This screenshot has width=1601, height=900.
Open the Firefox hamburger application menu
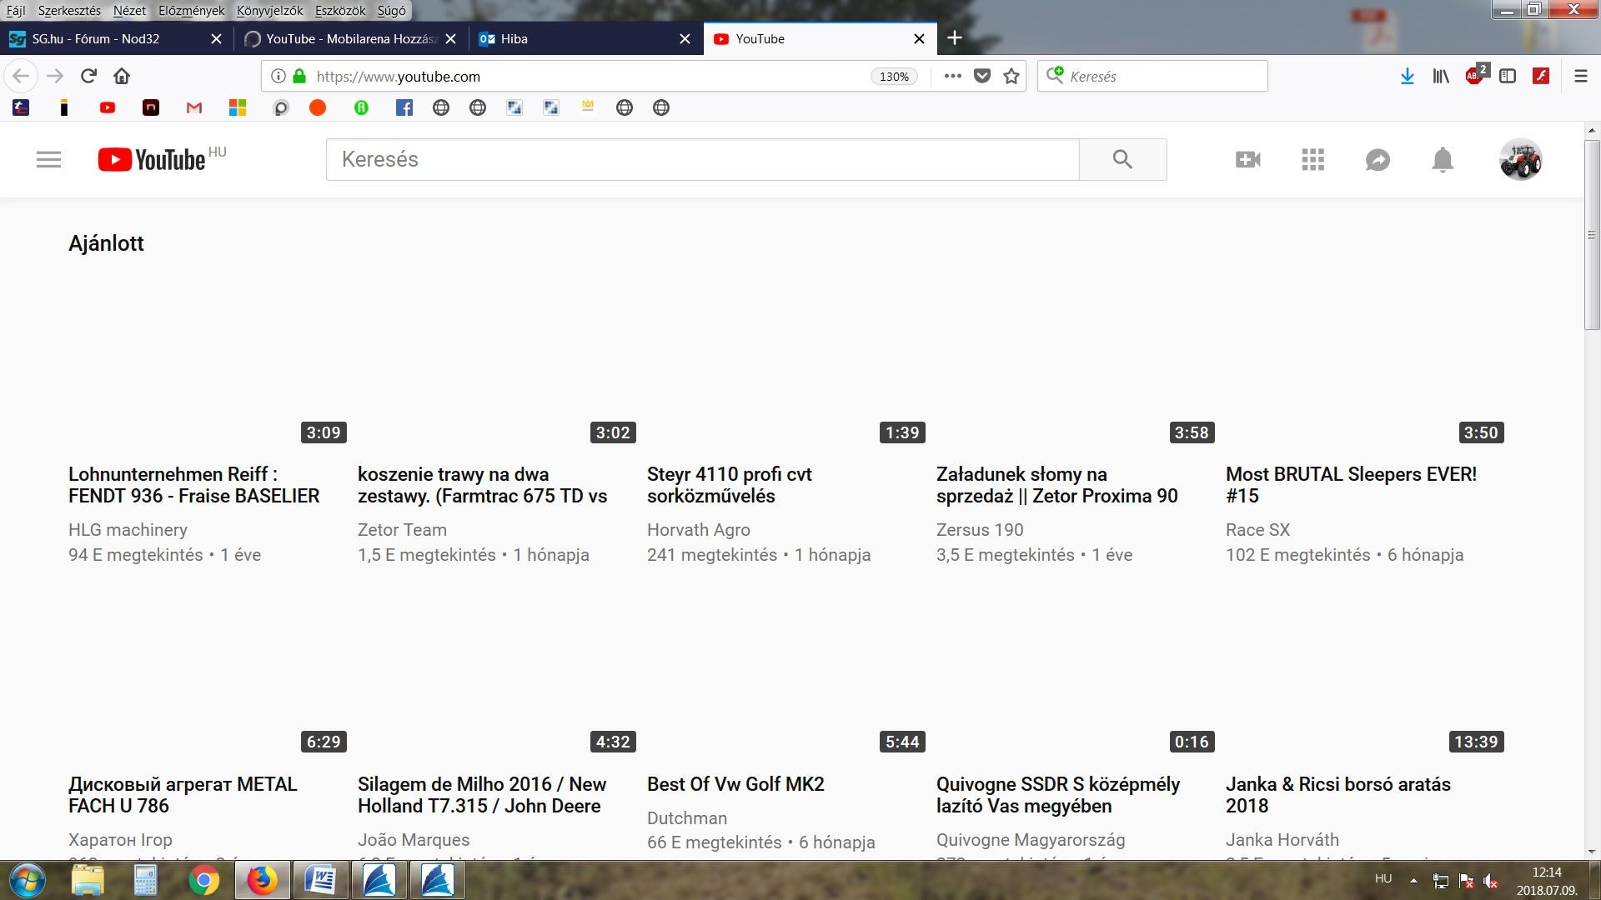pos(1580,76)
